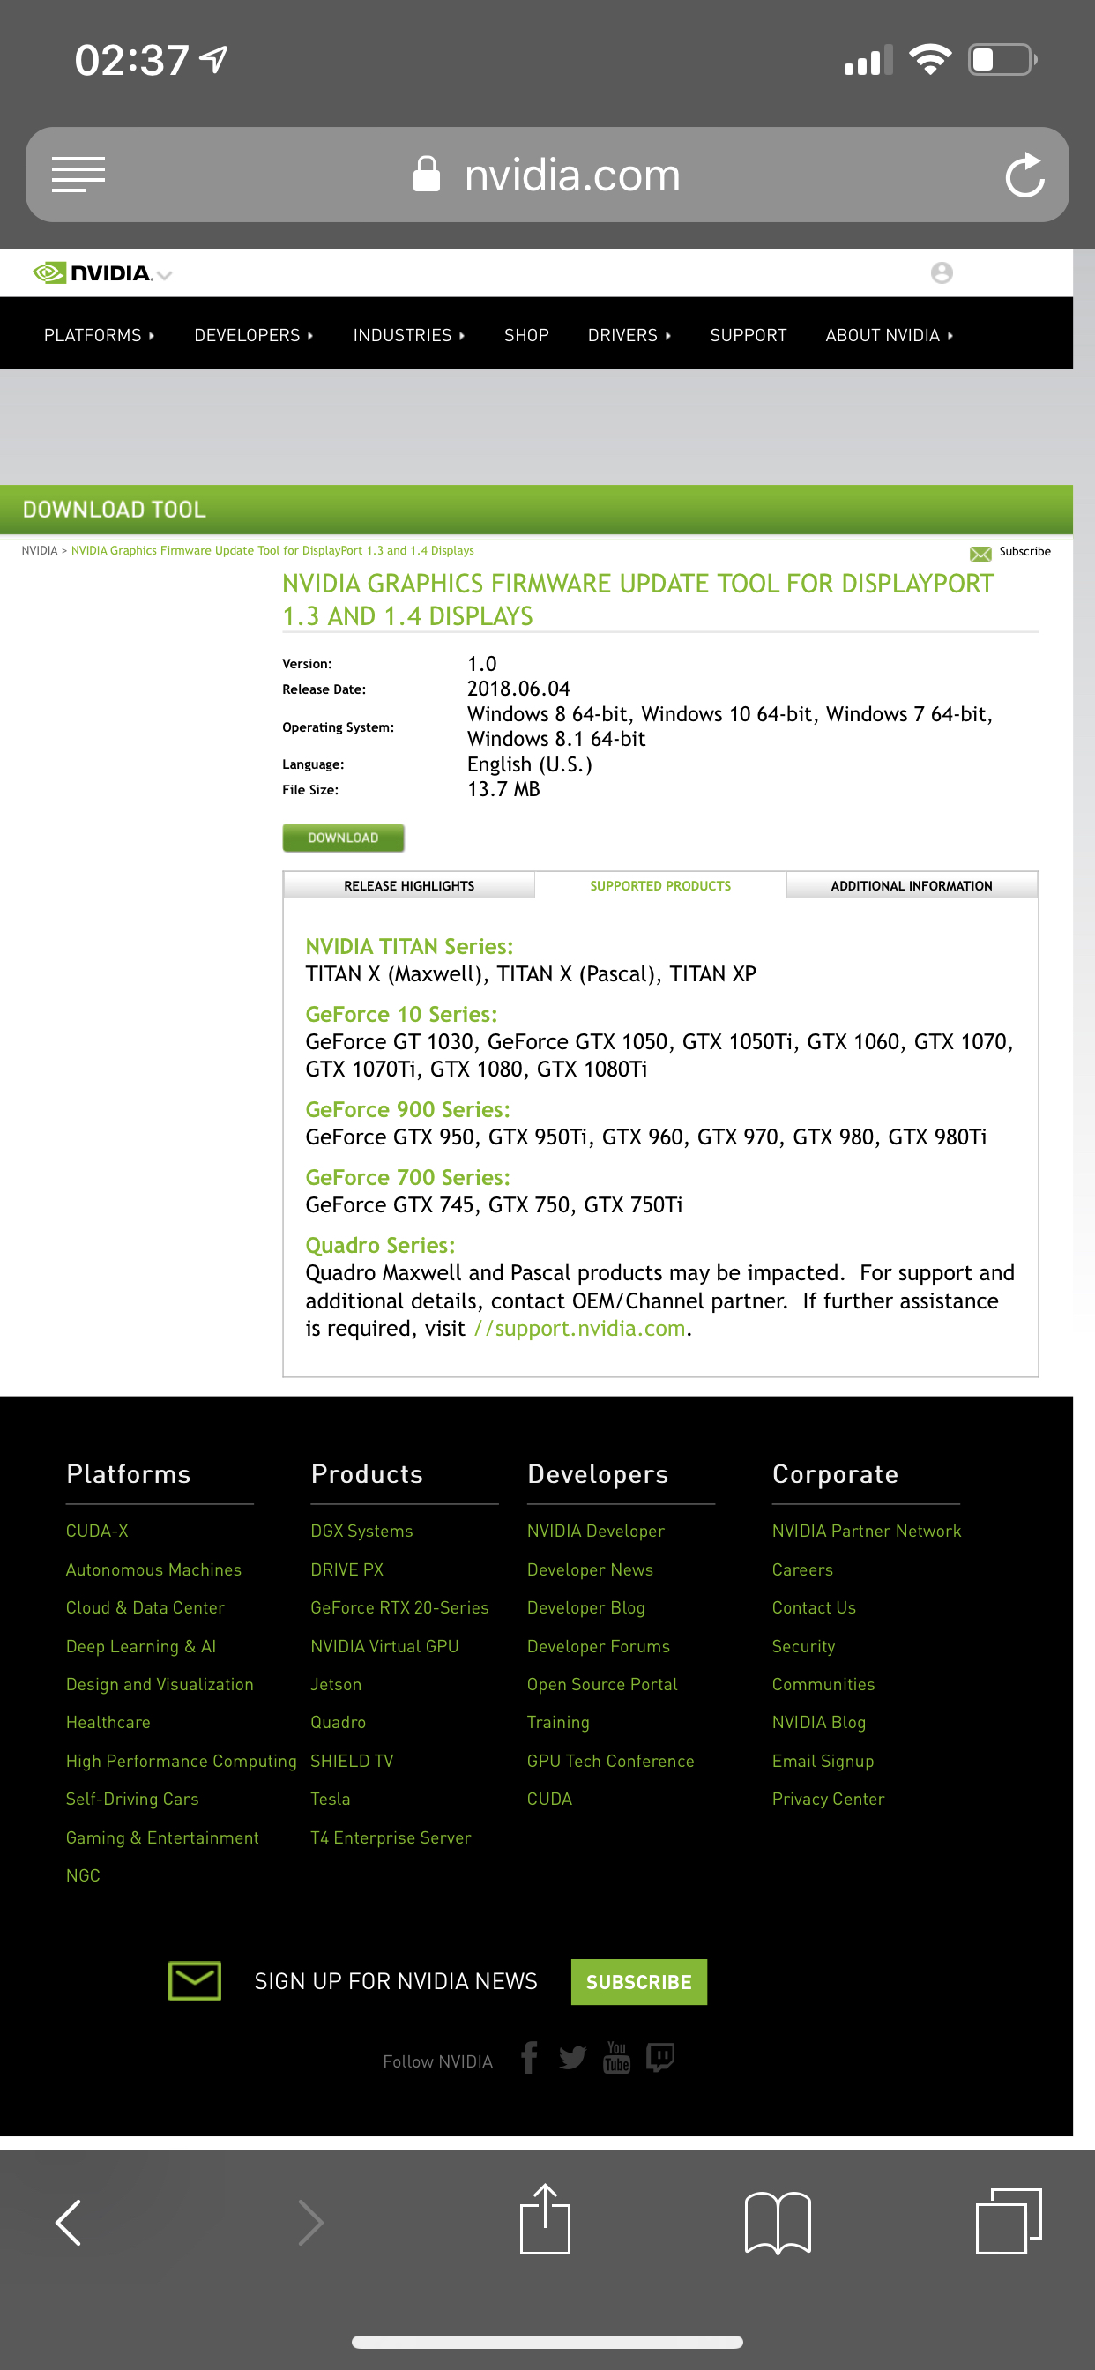The height and width of the screenshot is (2370, 1095).
Task: Tap the Safari share icon
Action: pos(545,2219)
